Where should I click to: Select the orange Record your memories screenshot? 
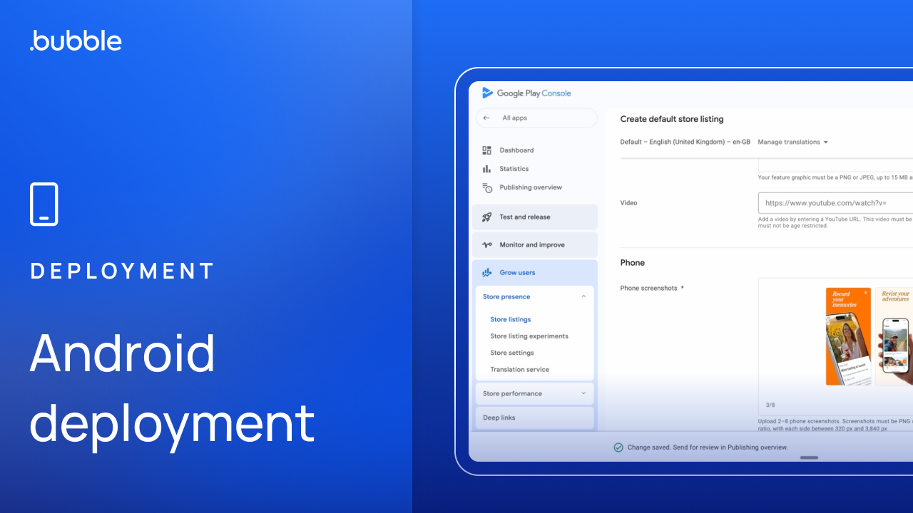coord(848,336)
